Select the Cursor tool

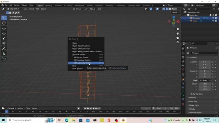point(4,23)
